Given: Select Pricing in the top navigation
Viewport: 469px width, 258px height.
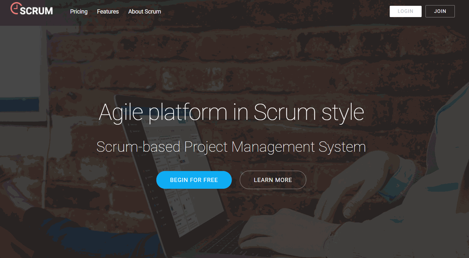Looking at the screenshot, I should (79, 12).
